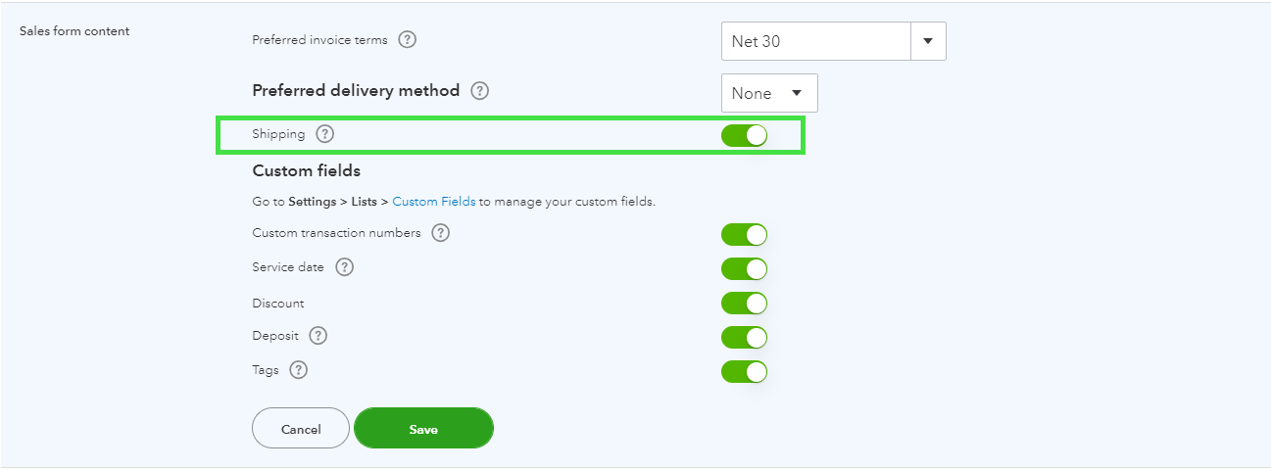Screen dimensions: 1271x470
Task: Switch off the Discount toggle
Action: coord(744,304)
